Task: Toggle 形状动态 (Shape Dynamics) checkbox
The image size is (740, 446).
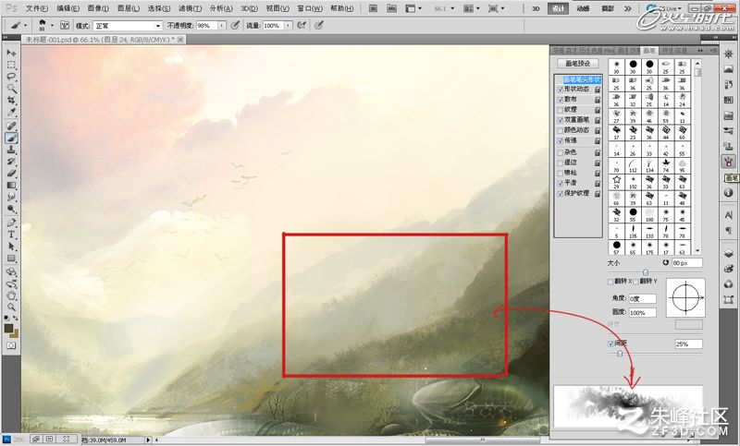Action: (x=561, y=90)
